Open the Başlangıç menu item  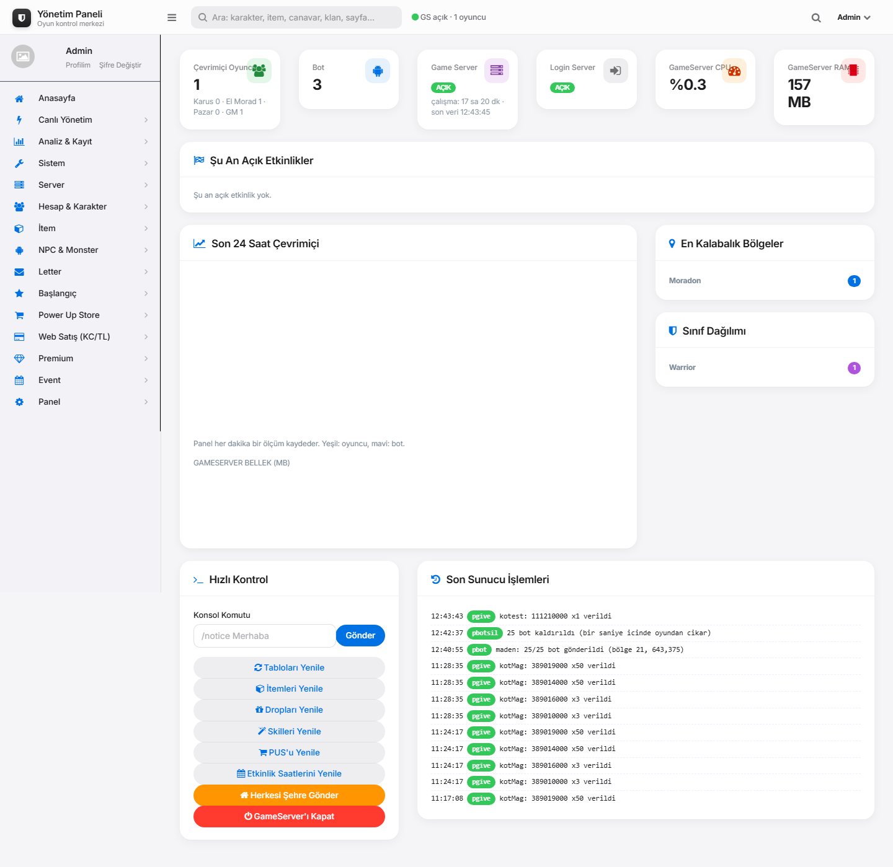click(x=80, y=293)
